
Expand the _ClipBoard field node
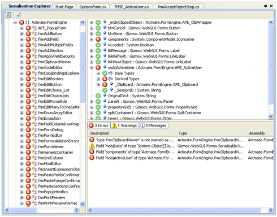[x=98, y=85]
